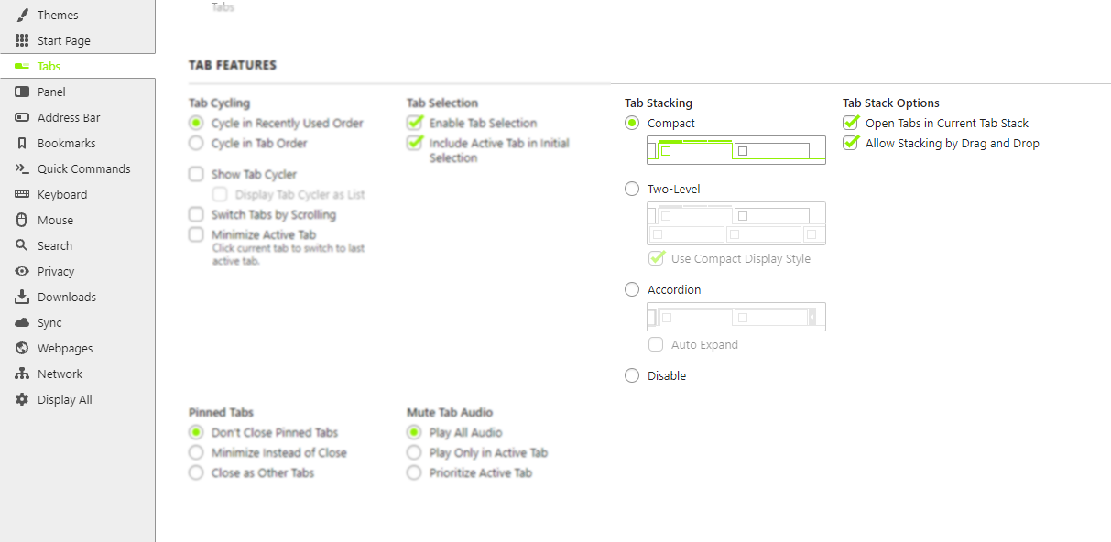Viewport: 1111px width, 542px height.
Task: Choose Cycle in Tab Order
Action: 196,143
